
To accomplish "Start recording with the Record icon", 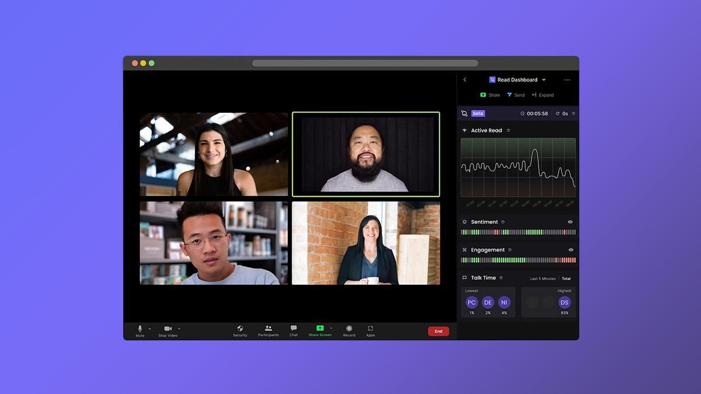I will click(349, 329).
